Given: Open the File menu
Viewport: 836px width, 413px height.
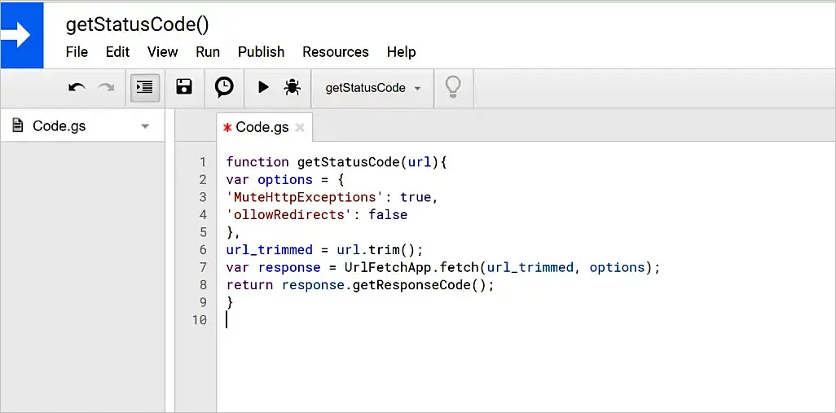Looking at the screenshot, I should pos(77,51).
